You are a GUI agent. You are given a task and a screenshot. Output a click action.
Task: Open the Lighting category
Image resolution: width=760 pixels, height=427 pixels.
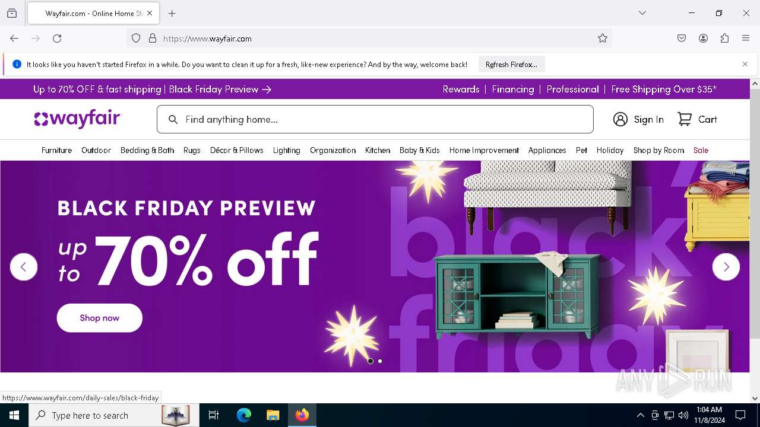coord(287,150)
